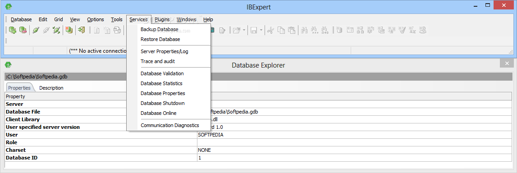Open the Windows menu

186,19
